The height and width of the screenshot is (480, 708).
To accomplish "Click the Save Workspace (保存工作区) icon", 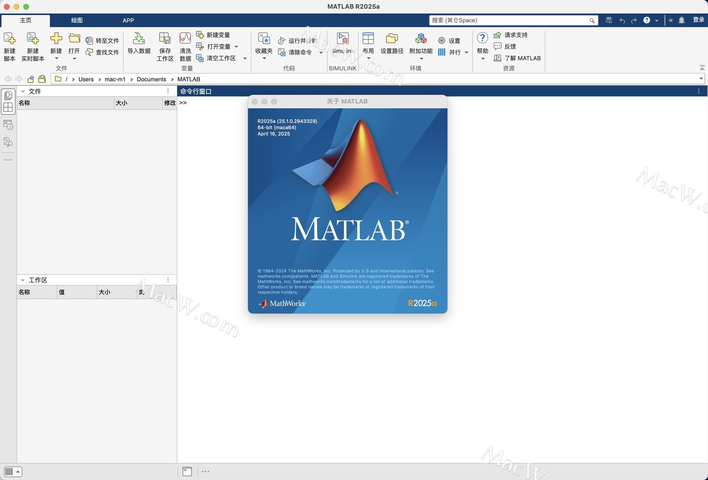I will (x=164, y=39).
